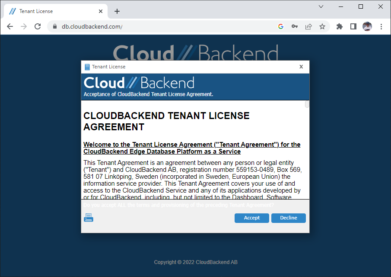View site security lock information
This screenshot has height=277, width=391.
tap(55, 26)
